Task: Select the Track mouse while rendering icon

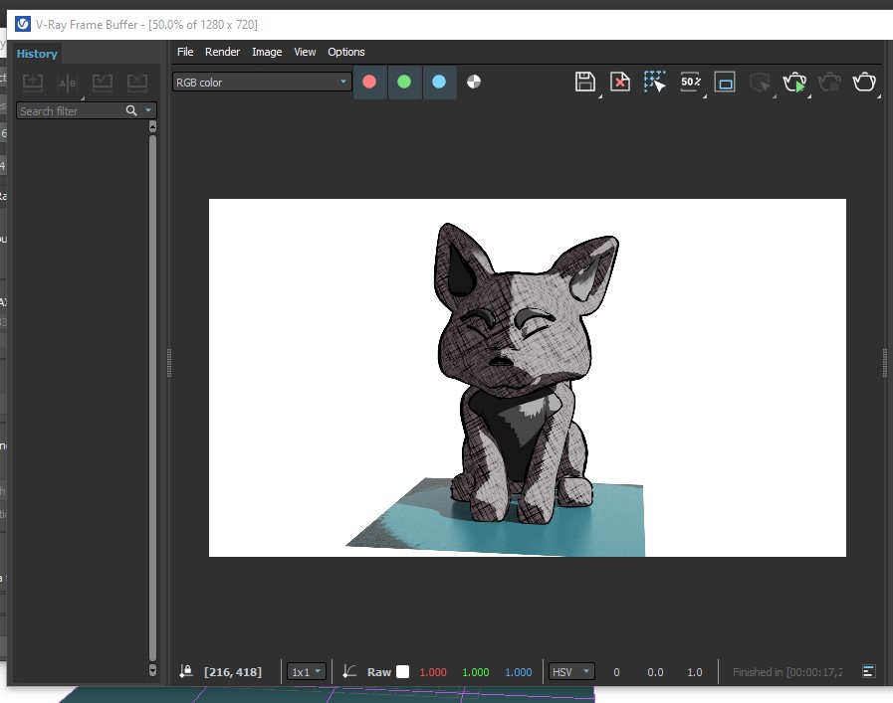Action: (x=654, y=83)
